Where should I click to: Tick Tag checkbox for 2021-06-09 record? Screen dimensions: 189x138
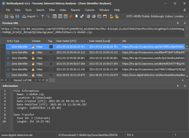[51, 75]
